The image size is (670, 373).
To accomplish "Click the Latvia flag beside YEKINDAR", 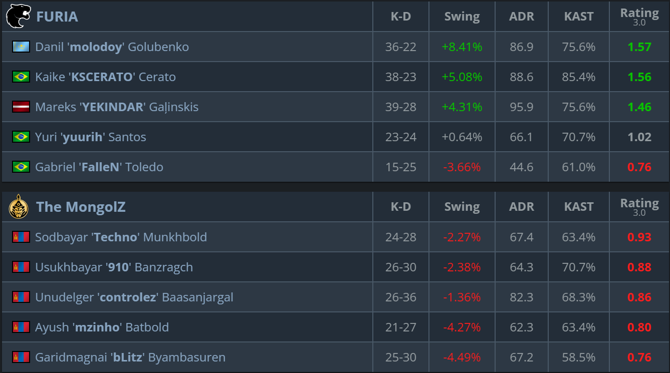I will click(21, 107).
